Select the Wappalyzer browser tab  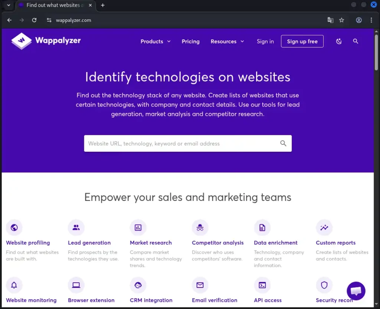[x=52, y=5]
